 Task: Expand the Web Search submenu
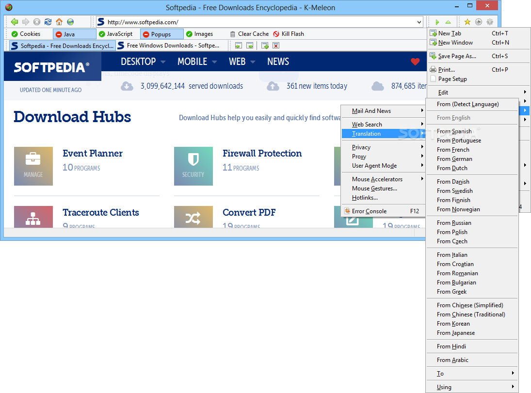click(x=384, y=124)
